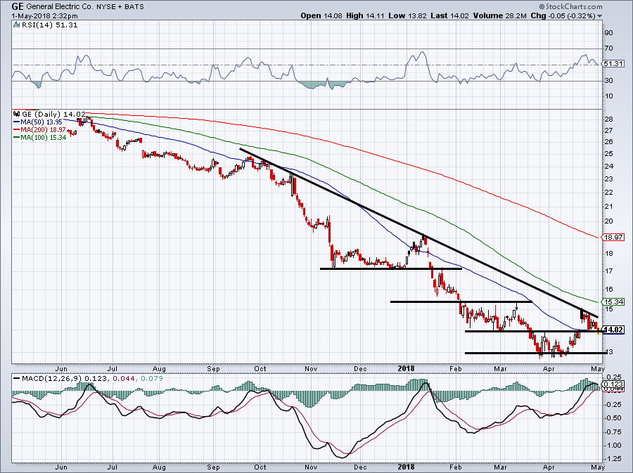
Task: Click the 15.34 price tag on right axis
Action: (x=613, y=302)
